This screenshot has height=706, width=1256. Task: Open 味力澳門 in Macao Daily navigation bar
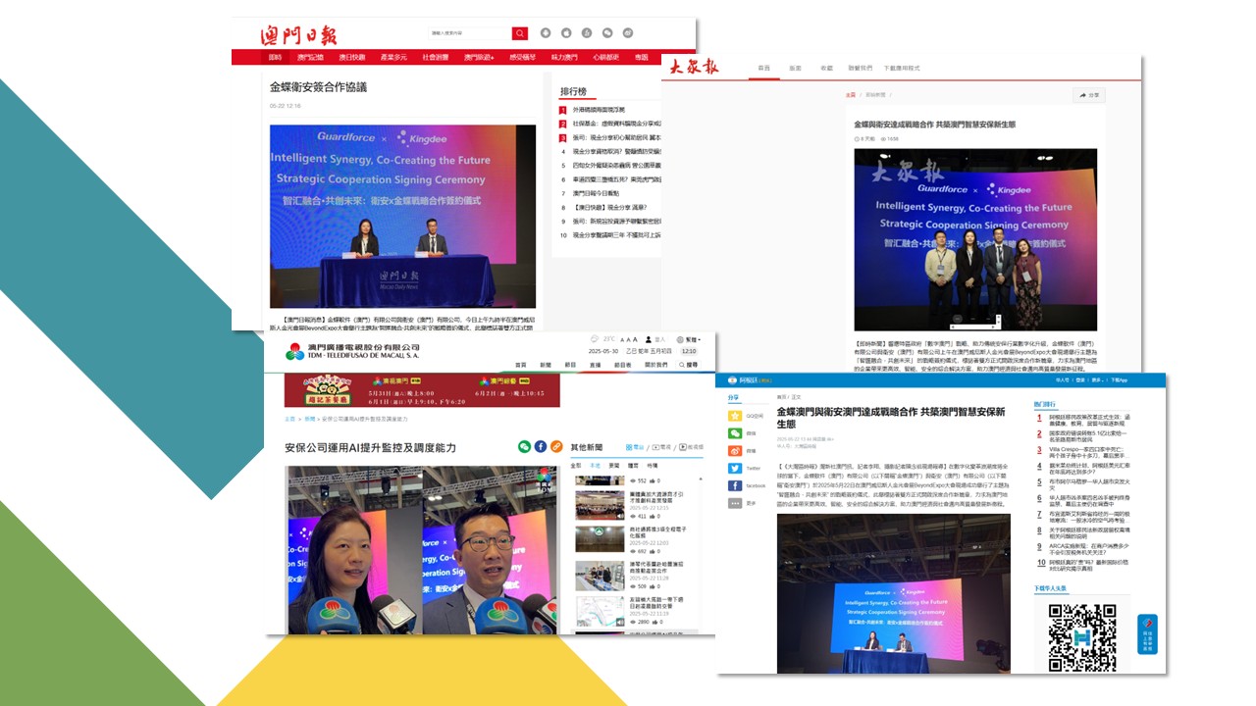pos(564,58)
